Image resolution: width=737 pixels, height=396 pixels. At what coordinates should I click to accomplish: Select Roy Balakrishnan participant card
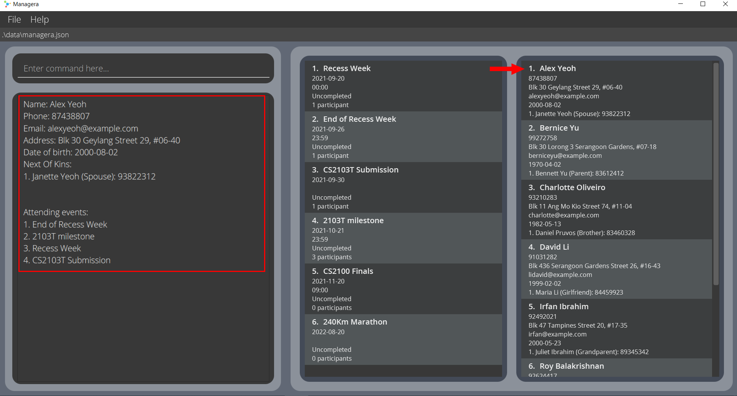tap(616, 368)
